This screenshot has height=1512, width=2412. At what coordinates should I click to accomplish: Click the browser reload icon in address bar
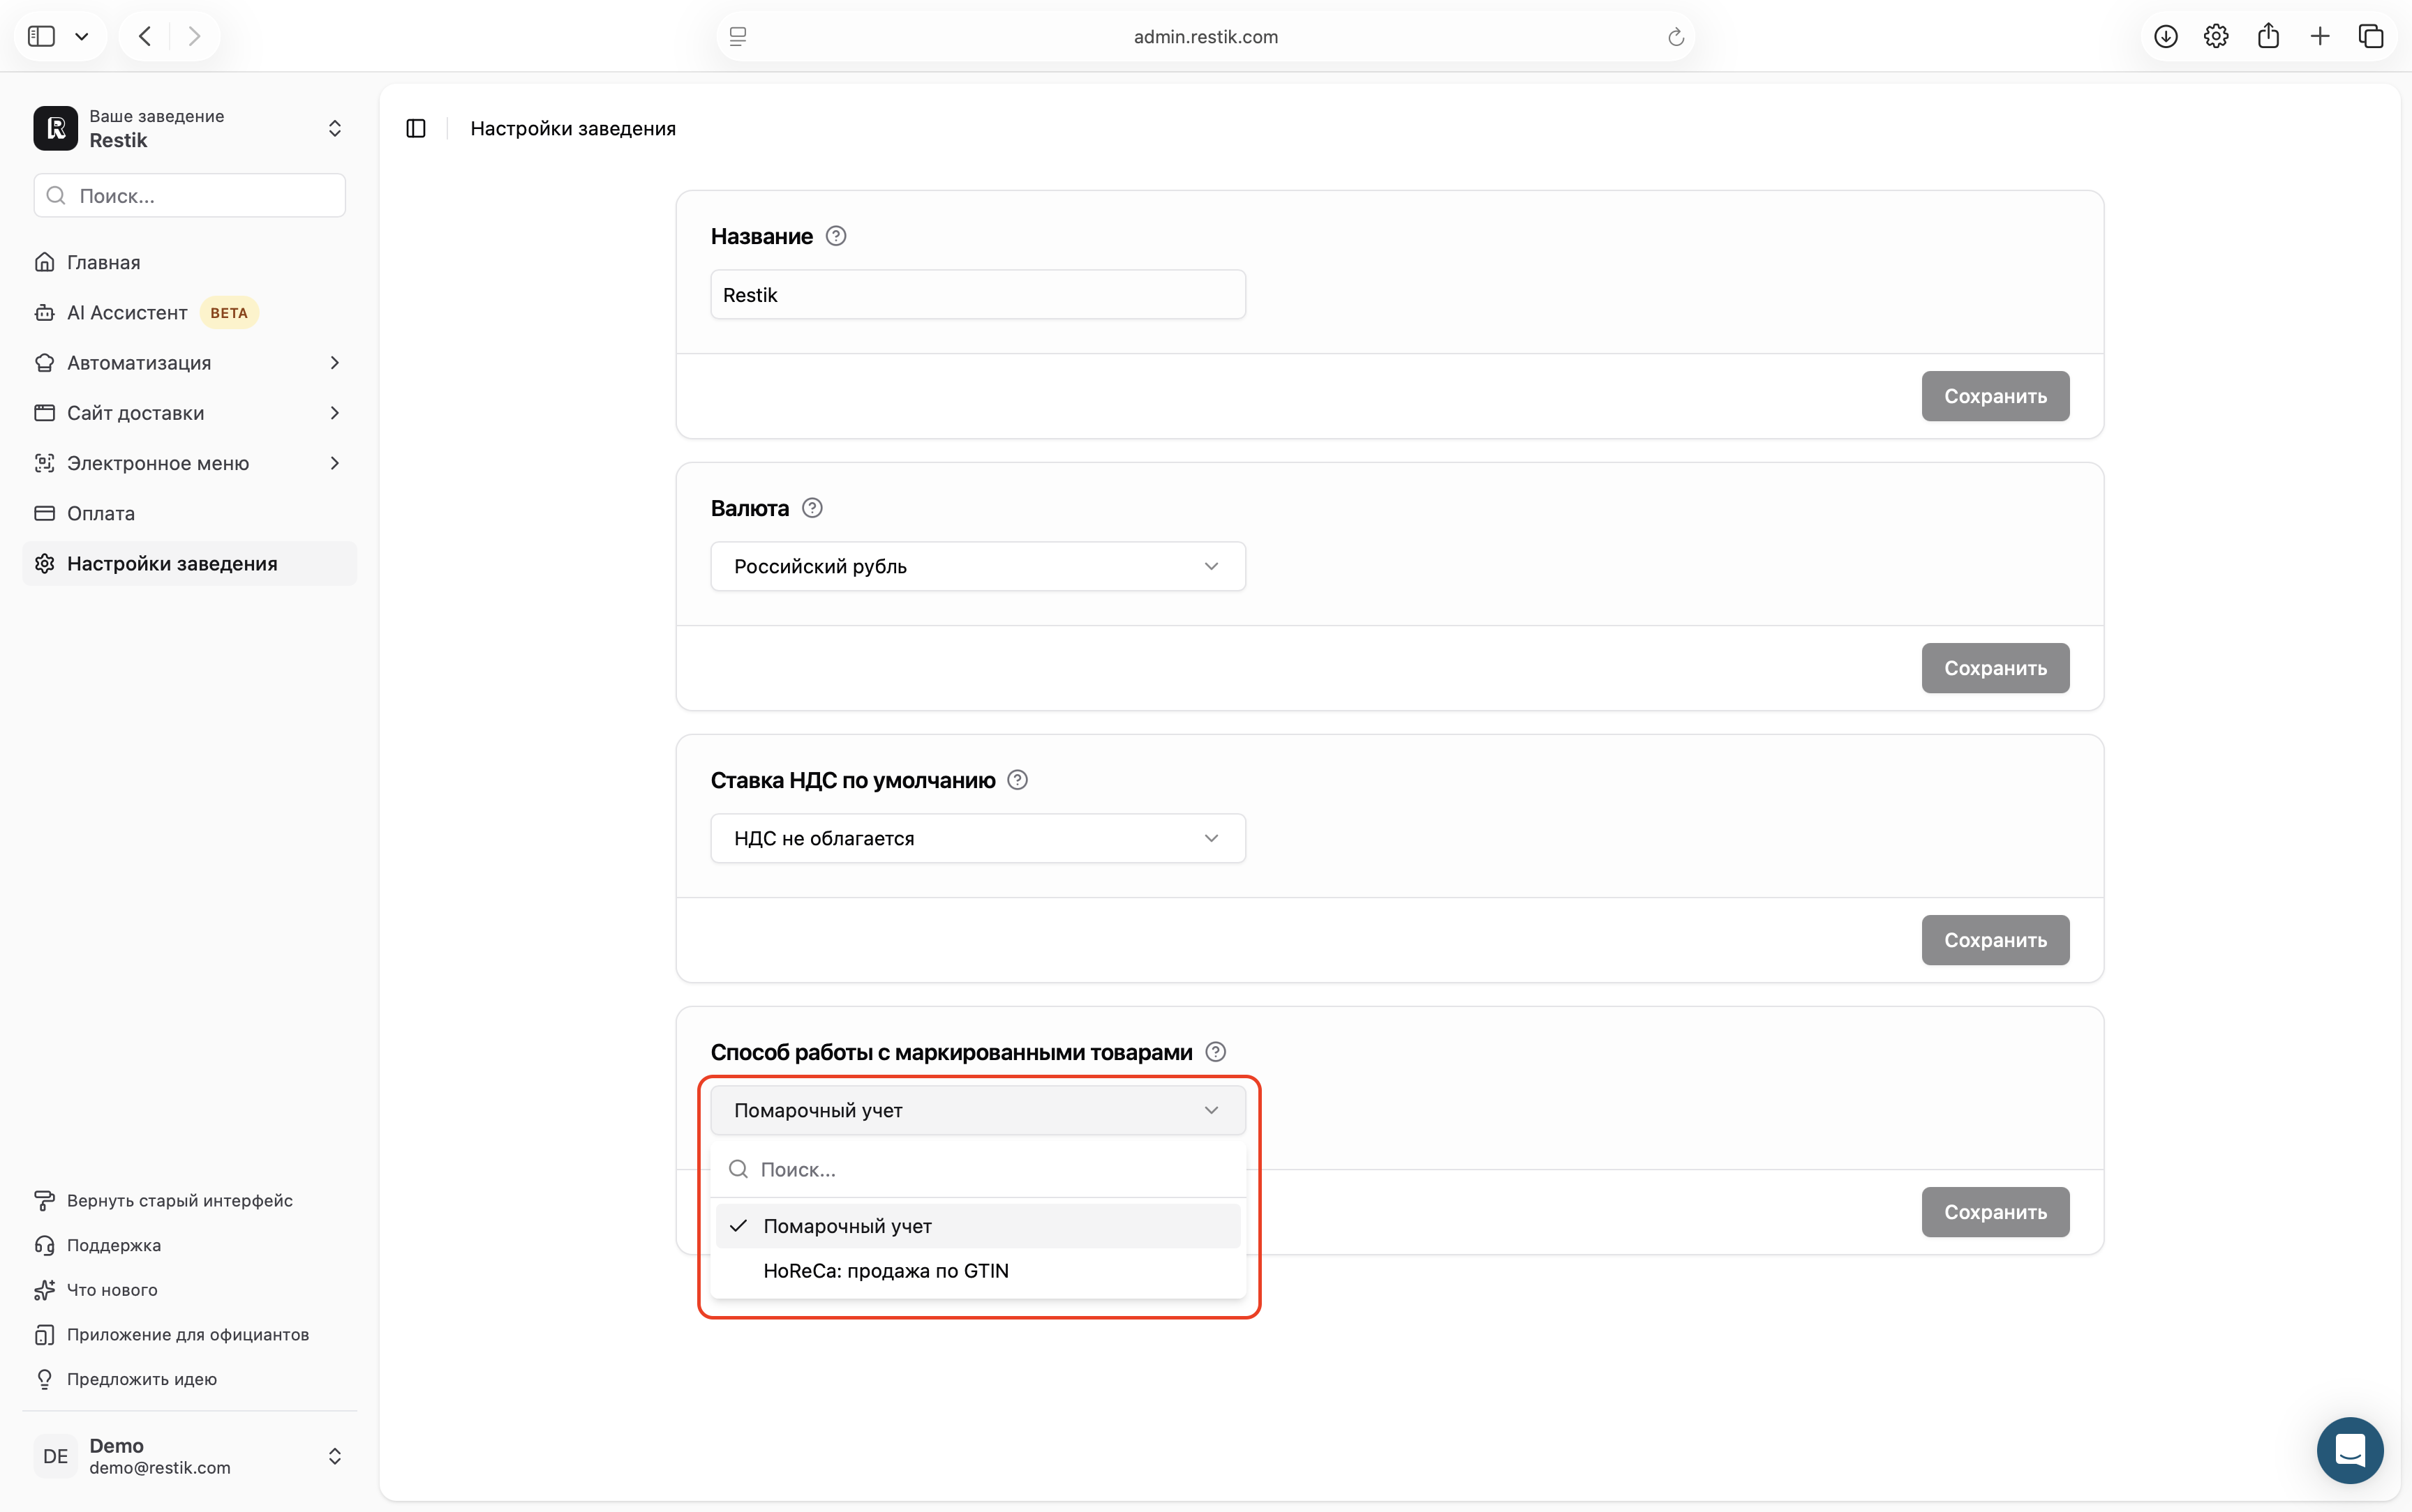[1676, 37]
